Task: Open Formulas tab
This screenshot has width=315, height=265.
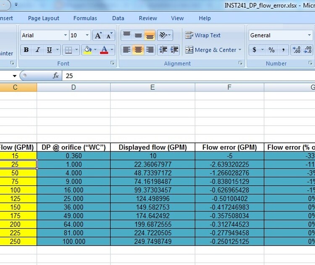Action: [85, 18]
